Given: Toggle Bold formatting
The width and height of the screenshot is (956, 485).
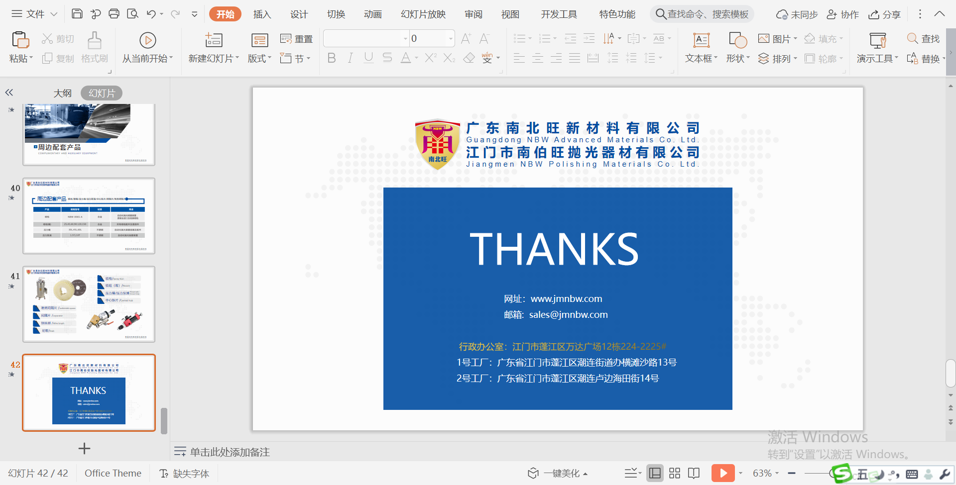Looking at the screenshot, I should click(332, 58).
